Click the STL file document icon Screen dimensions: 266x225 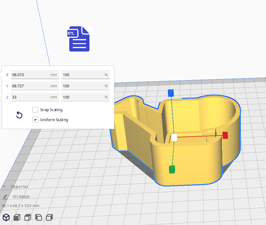[79, 39]
